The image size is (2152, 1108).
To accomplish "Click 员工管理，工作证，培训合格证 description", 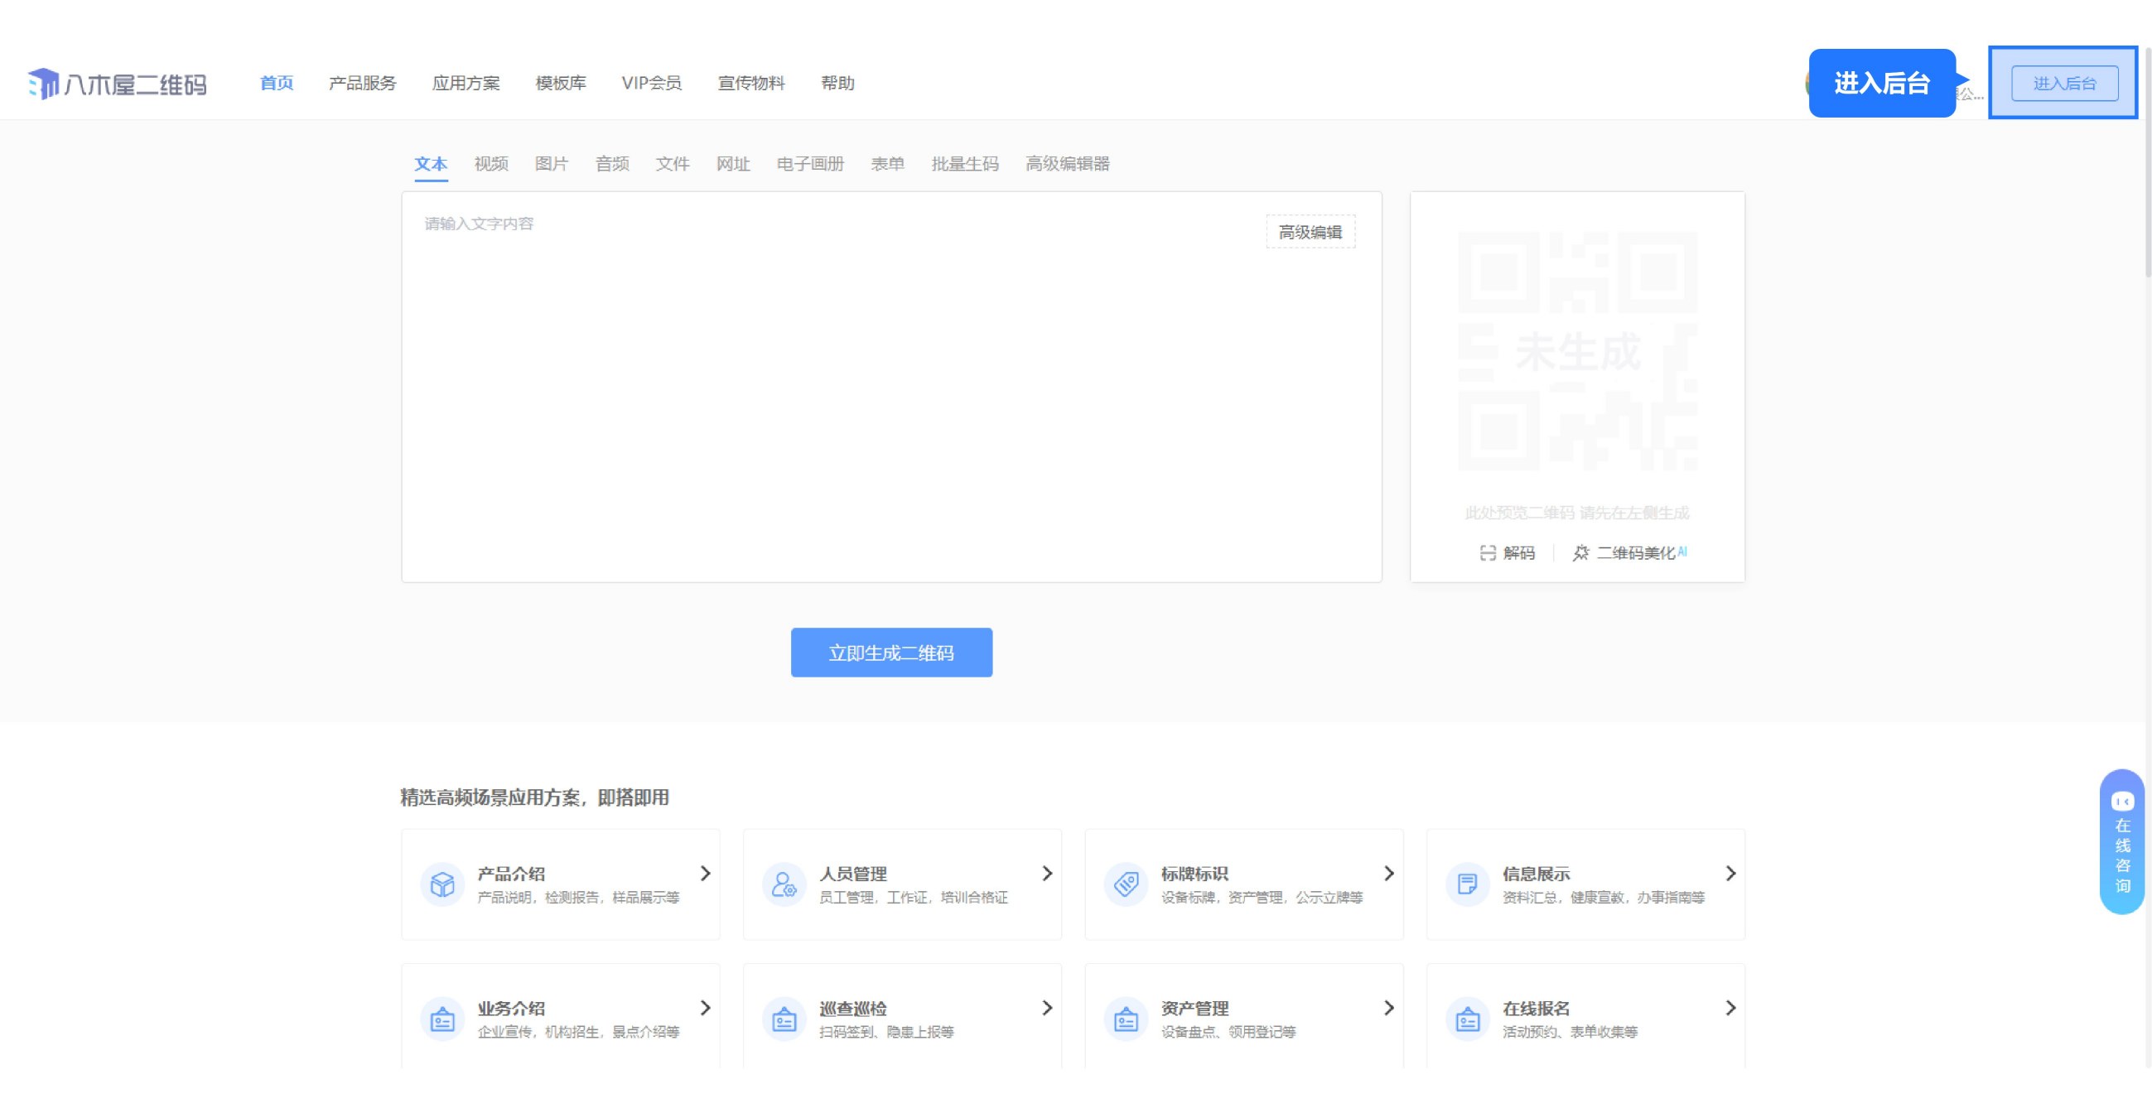I will (x=913, y=898).
